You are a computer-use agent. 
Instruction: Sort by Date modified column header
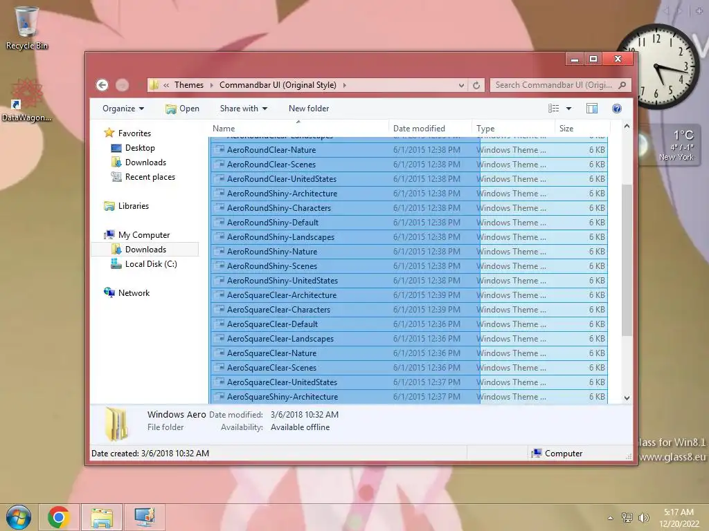[430, 128]
